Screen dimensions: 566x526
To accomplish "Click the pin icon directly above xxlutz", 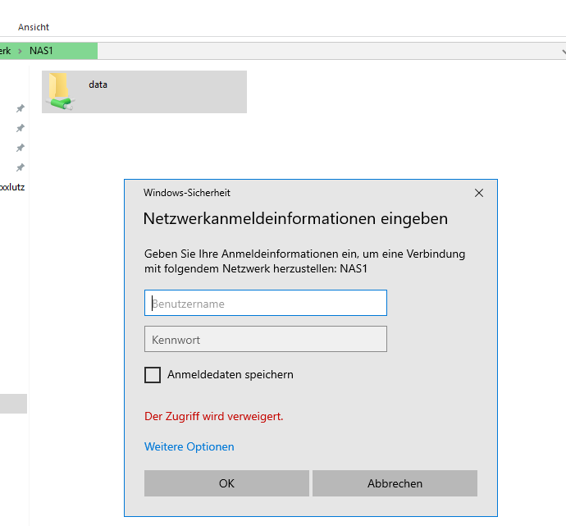I will (x=21, y=167).
